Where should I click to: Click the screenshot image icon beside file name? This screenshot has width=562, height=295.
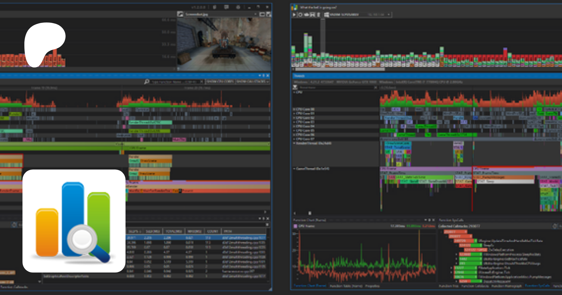pos(180,14)
